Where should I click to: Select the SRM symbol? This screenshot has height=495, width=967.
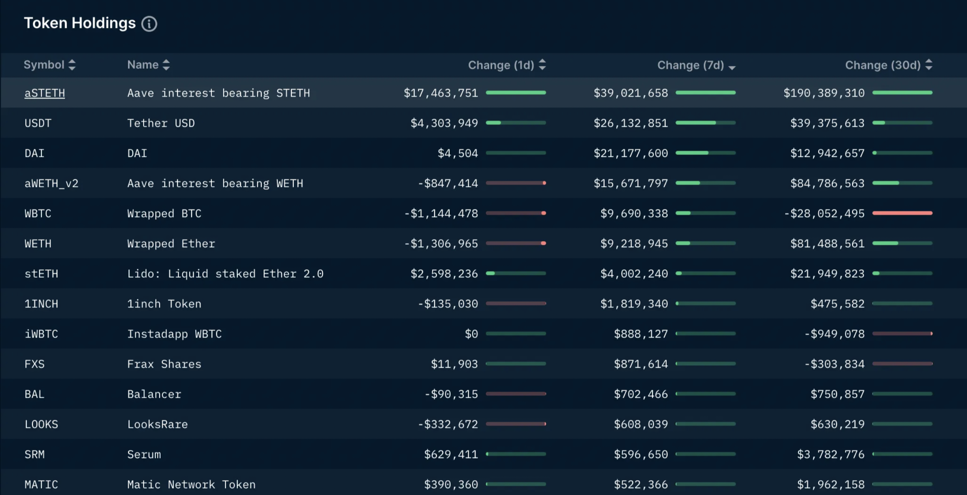[34, 454]
